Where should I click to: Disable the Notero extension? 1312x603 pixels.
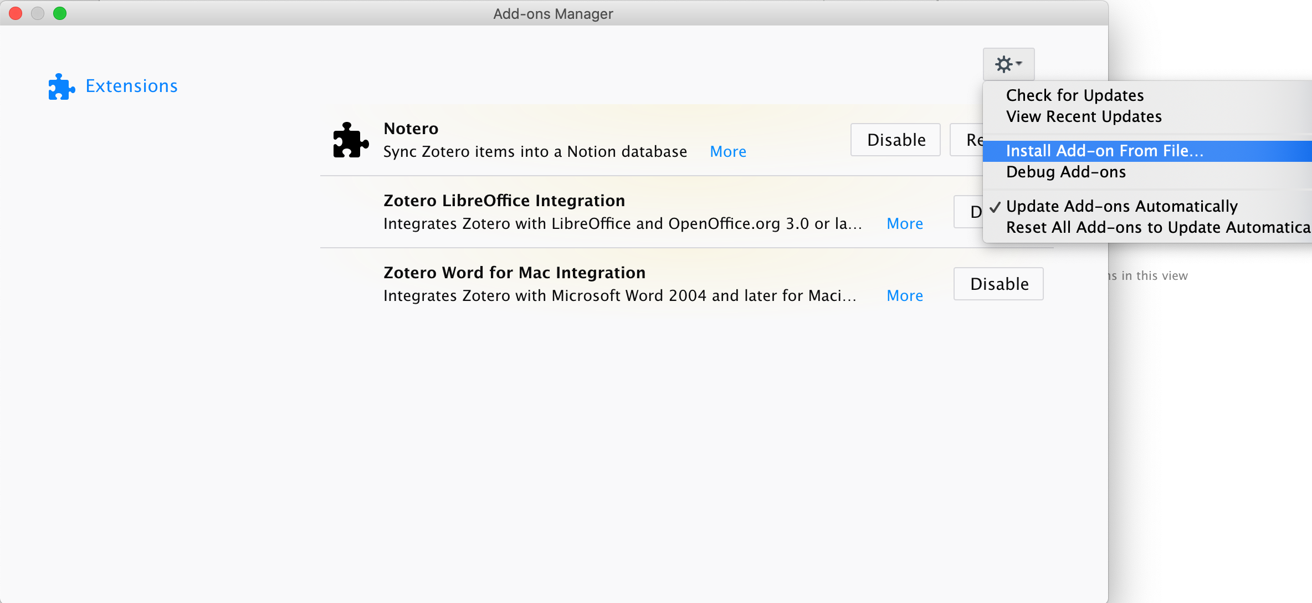pyautogui.click(x=895, y=140)
